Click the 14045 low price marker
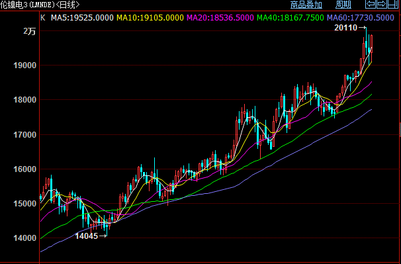 [x=87, y=236]
